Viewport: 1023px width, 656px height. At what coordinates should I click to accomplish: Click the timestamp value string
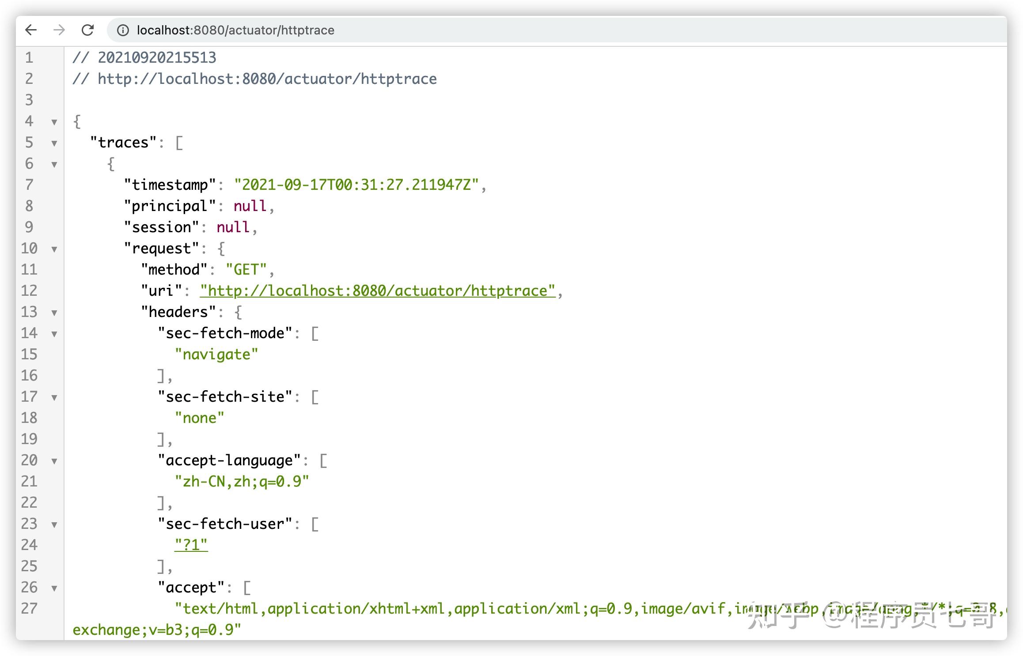click(x=356, y=185)
